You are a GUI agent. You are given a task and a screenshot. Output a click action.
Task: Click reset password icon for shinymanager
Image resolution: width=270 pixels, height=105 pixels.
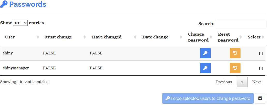tap(235, 68)
